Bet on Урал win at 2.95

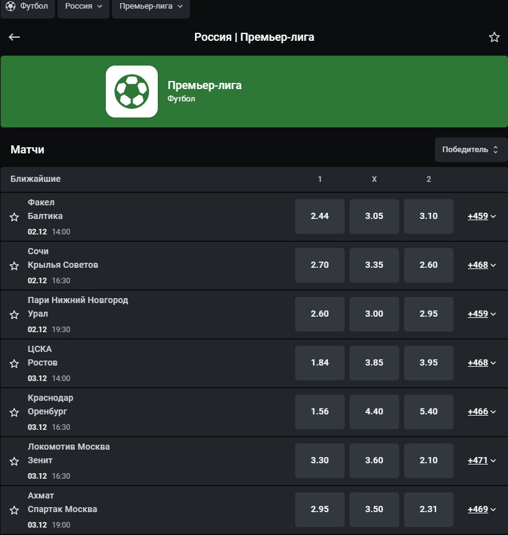pyautogui.click(x=428, y=314)
